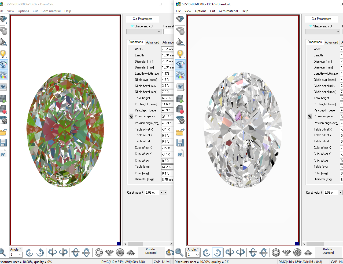Open File menu in right window
Screen dimensions: 343x264
(178, 11)
